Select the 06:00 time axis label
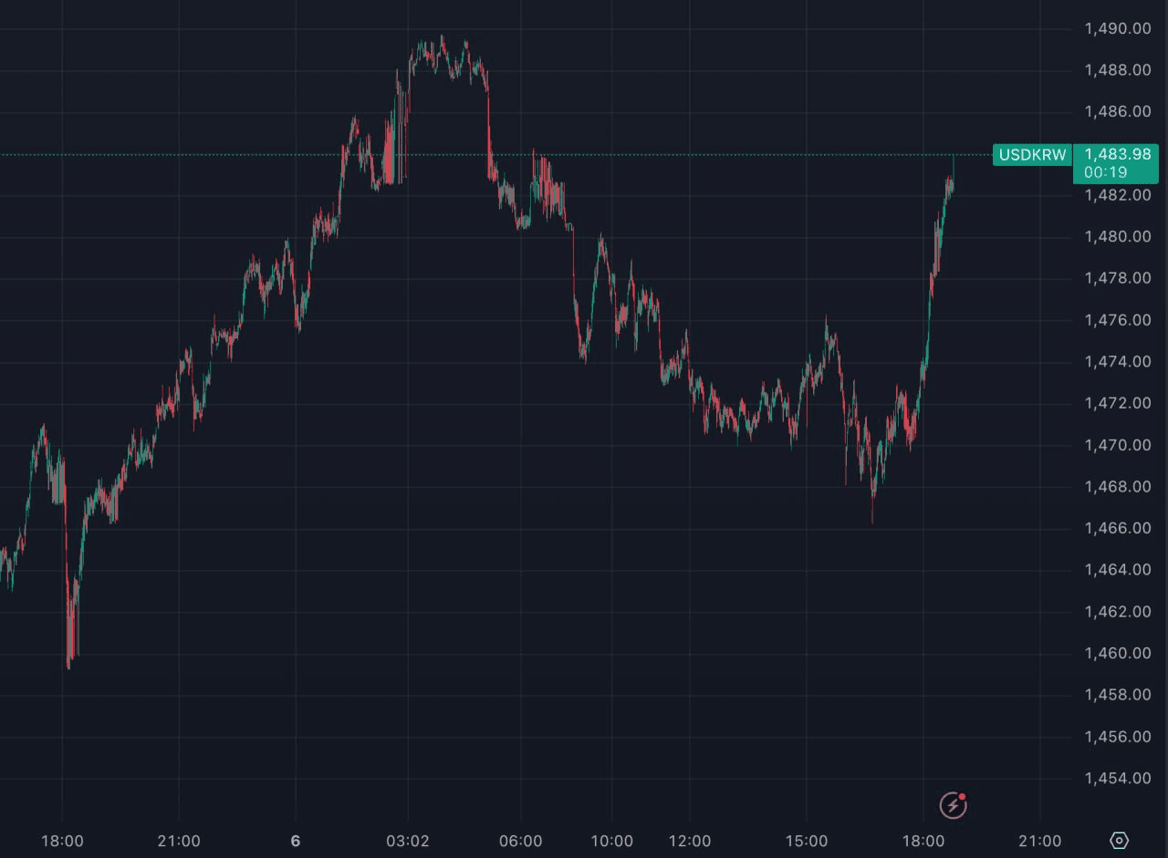 click(x=520, y=841)
